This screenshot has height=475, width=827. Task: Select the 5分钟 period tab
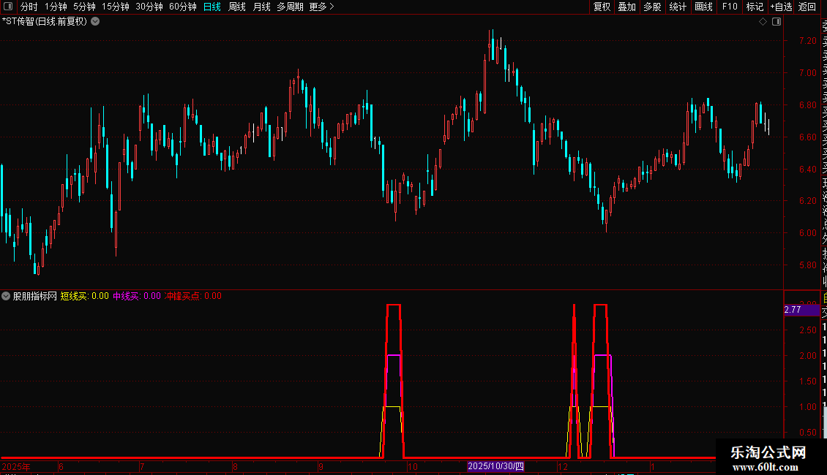(x=84, y=7)
